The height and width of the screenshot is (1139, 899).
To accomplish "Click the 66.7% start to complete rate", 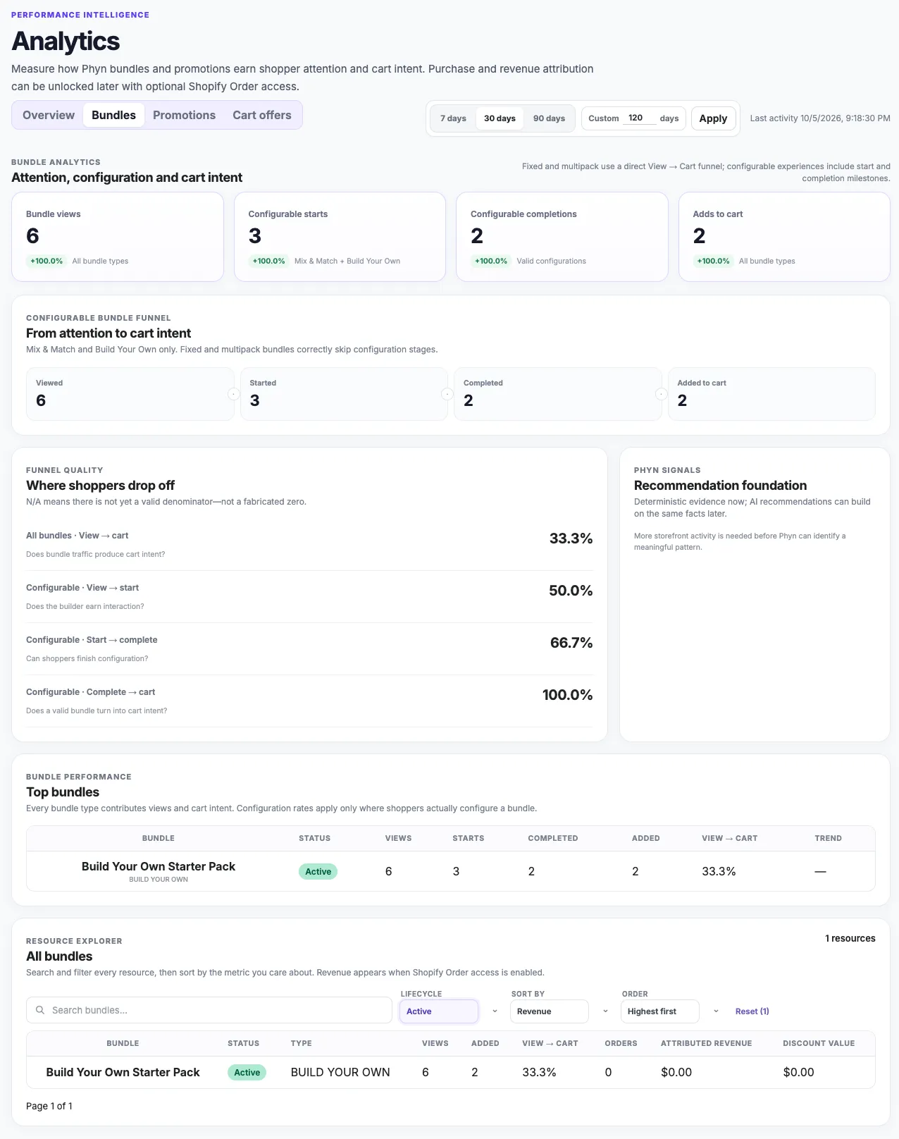I will (571, 643).
